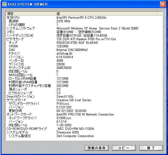This screenshot has width=168, height=155.
Task: Select the サブシステムID row label
Action: tap(20, 68)
